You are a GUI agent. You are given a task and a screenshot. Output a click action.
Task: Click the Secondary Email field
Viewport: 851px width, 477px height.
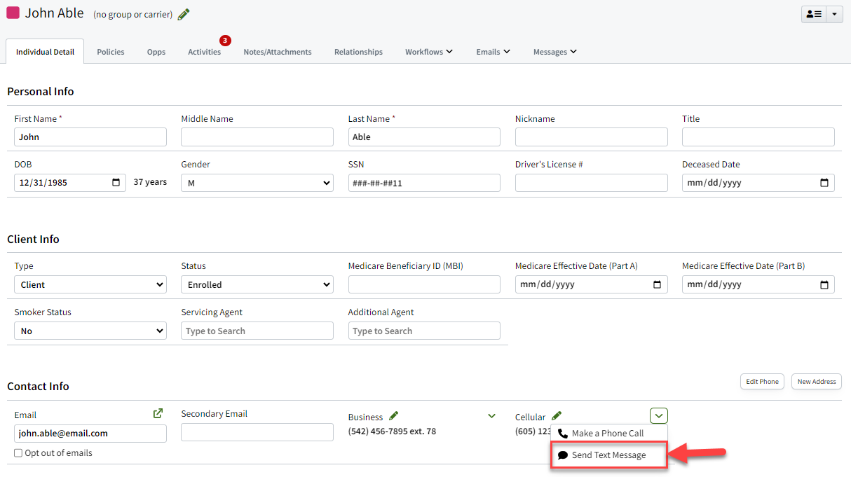257,433
